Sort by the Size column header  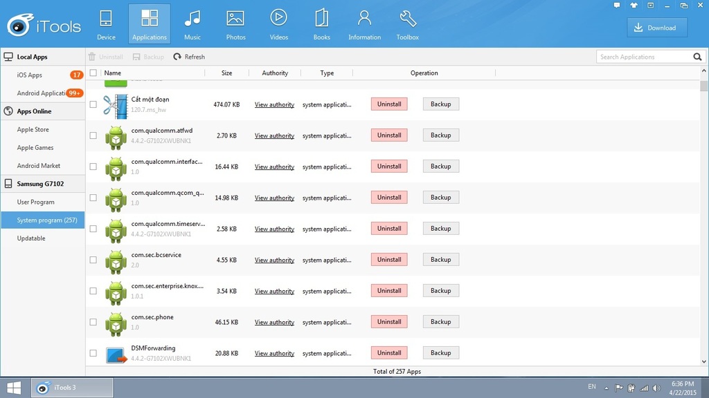(226, 73)
